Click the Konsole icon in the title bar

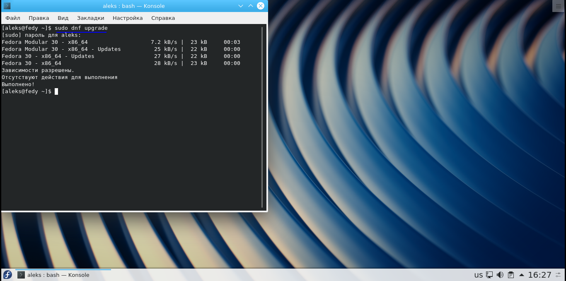(7, 6)
